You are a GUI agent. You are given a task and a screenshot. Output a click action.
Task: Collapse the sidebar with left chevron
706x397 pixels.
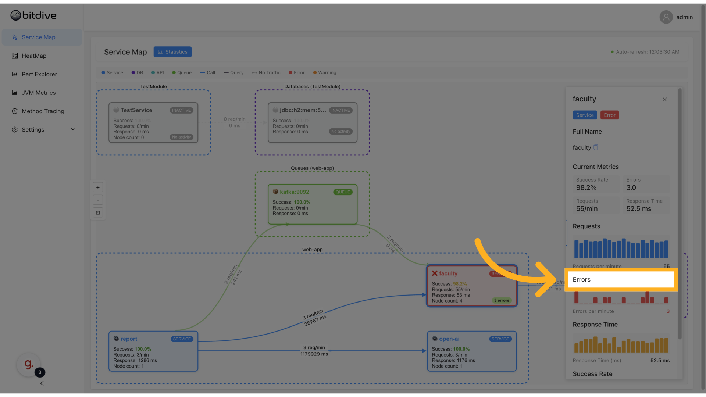[x=42, y=383]
